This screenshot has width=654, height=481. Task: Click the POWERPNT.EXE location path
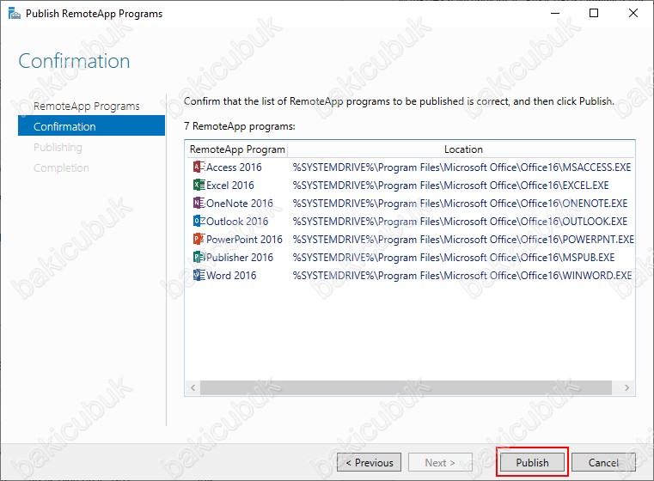tap(463, 240)
